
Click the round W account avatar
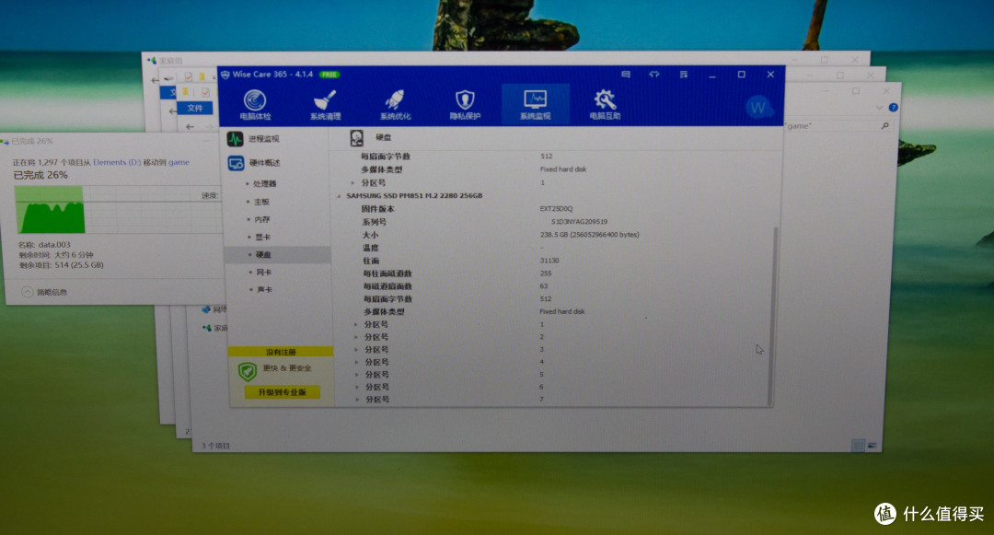[x=758, y=107]
